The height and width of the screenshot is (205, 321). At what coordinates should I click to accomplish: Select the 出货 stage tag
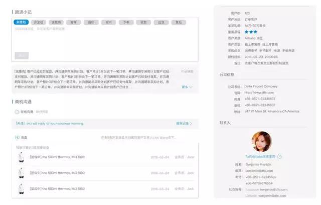click(x=161, y=22)
